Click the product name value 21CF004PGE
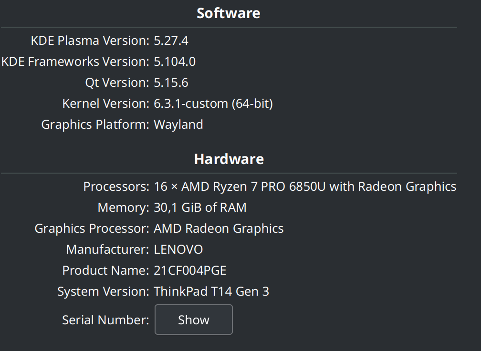This screenshot has width=481, height=351. pyautogui.click(x=190, y=270)
